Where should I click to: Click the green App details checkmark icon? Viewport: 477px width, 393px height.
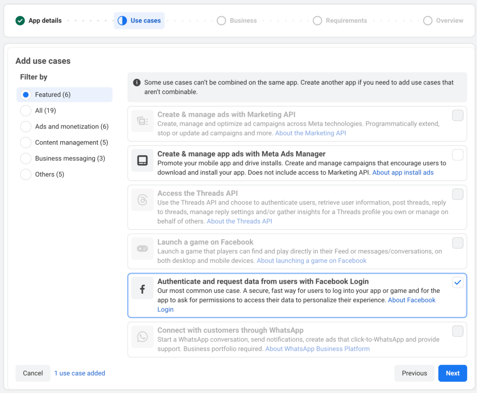coord(20,21)
